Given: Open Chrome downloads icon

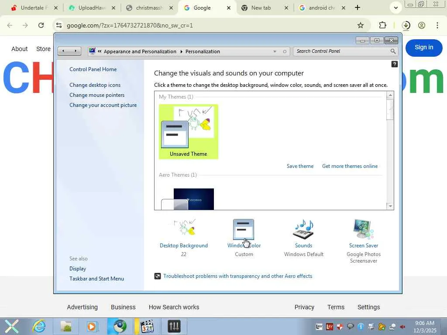Looking at the screenshot, I should 406,25.
